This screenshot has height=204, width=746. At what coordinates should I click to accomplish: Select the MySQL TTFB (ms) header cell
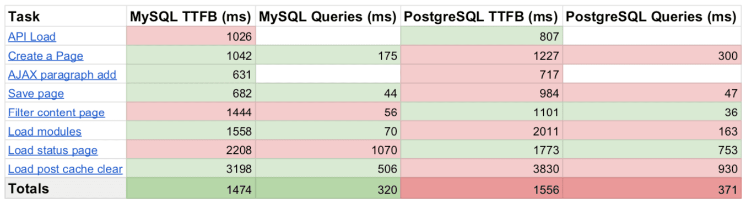[x=191, y=17]
